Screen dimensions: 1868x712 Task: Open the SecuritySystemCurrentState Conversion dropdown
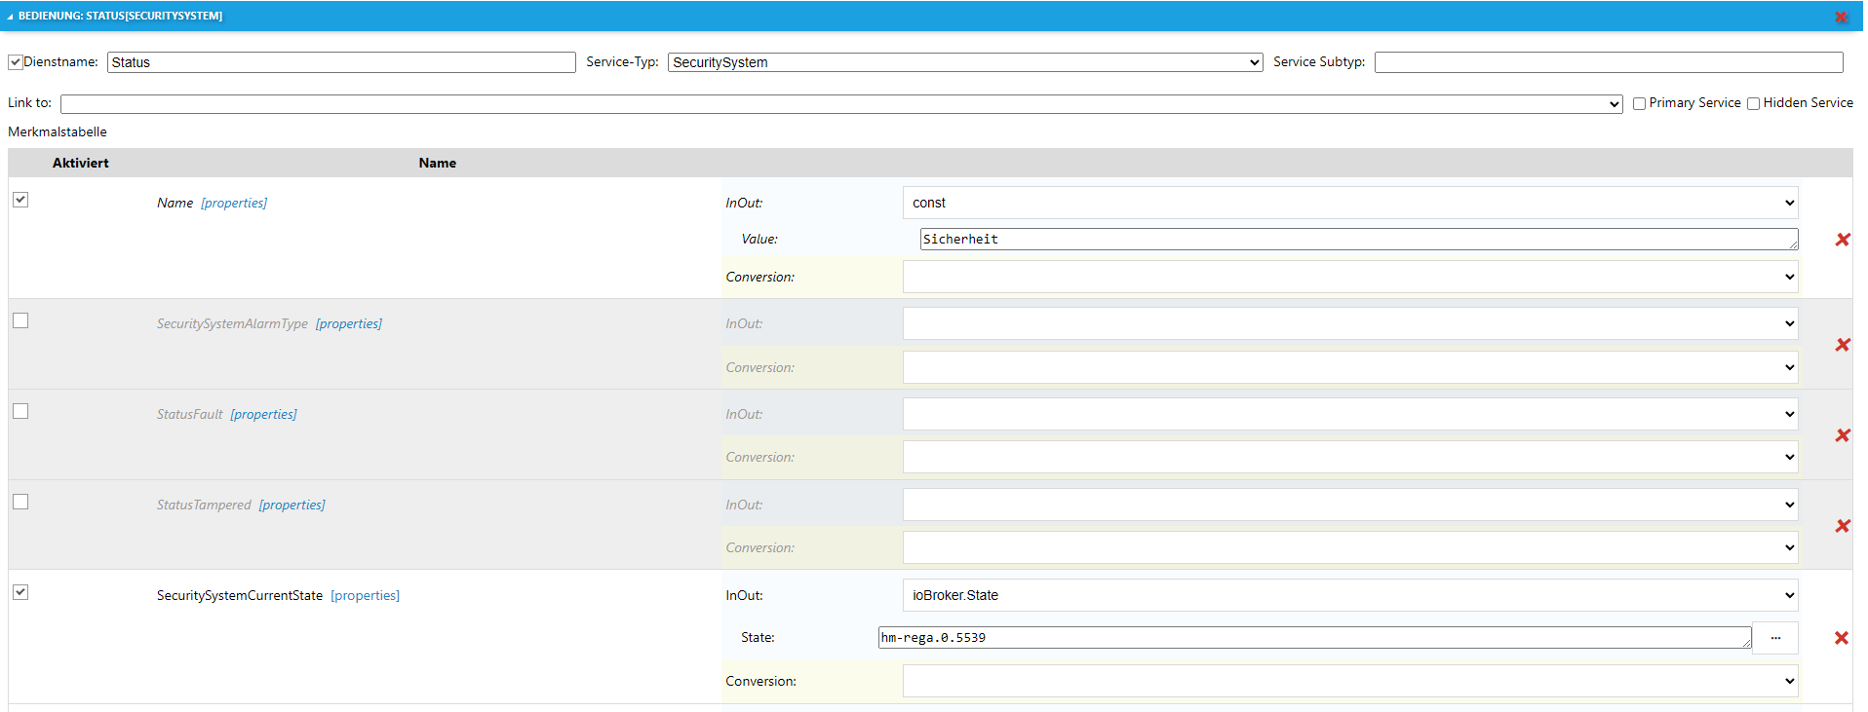[x=1350, y=681]
